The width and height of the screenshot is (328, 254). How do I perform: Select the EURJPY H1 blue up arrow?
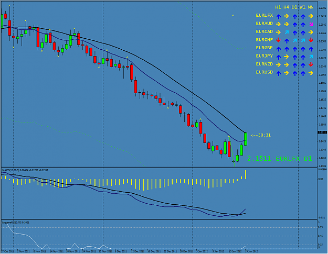coord(278,57)
